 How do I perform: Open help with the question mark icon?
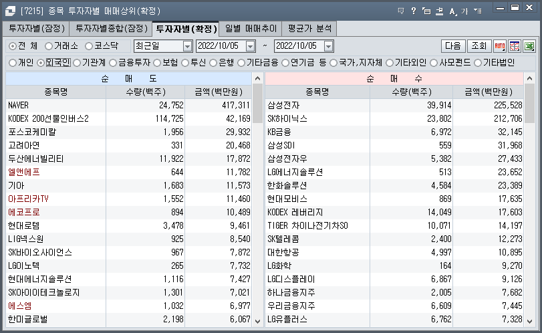click(x=414, y=11)
